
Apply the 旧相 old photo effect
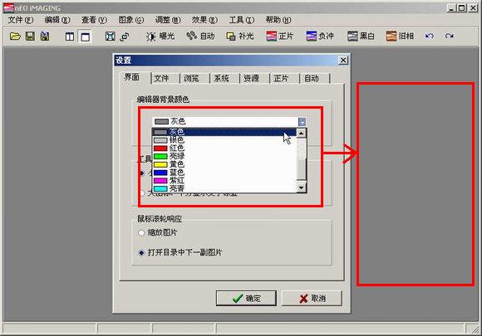coord(400,37)
